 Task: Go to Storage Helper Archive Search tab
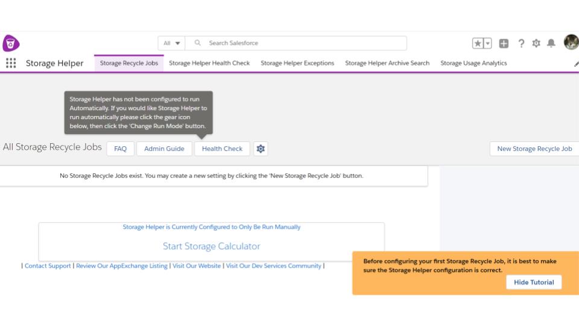[x=387, y=63]
